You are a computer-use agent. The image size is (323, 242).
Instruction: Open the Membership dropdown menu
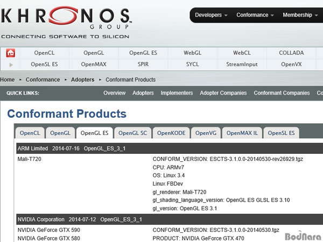coord(300,15)
